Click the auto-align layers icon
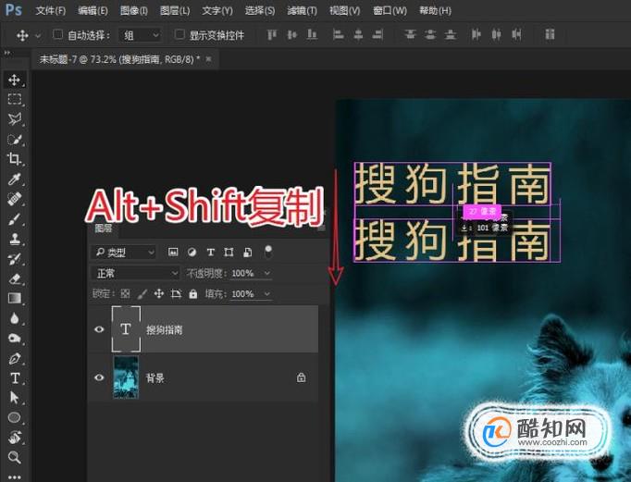Image resolution: width=631 pixels, height=482 pixels. (x=551, y=35)
